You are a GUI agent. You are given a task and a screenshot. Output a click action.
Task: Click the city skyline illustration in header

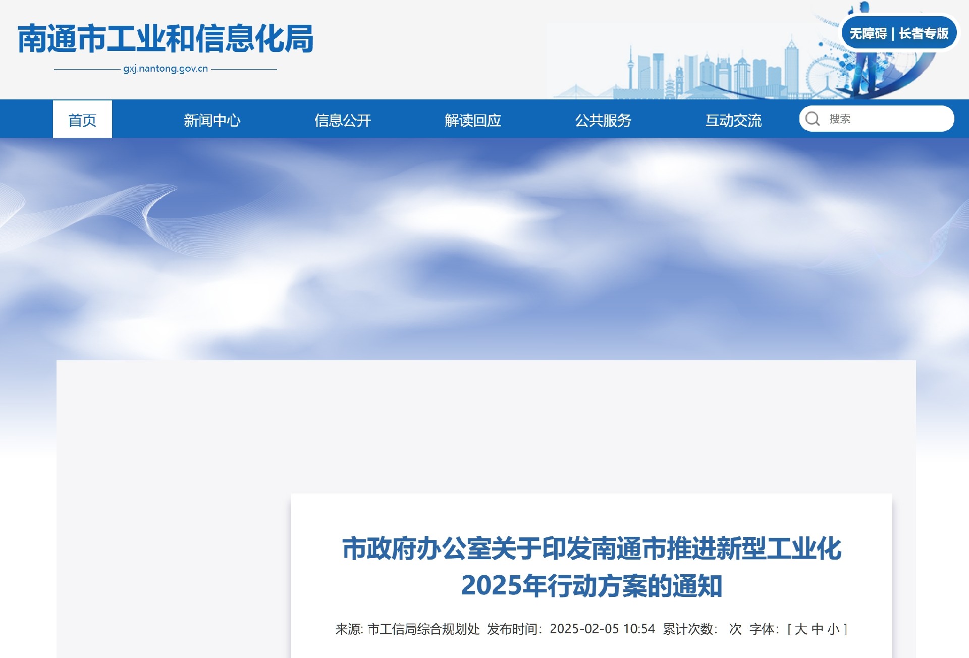707,73
